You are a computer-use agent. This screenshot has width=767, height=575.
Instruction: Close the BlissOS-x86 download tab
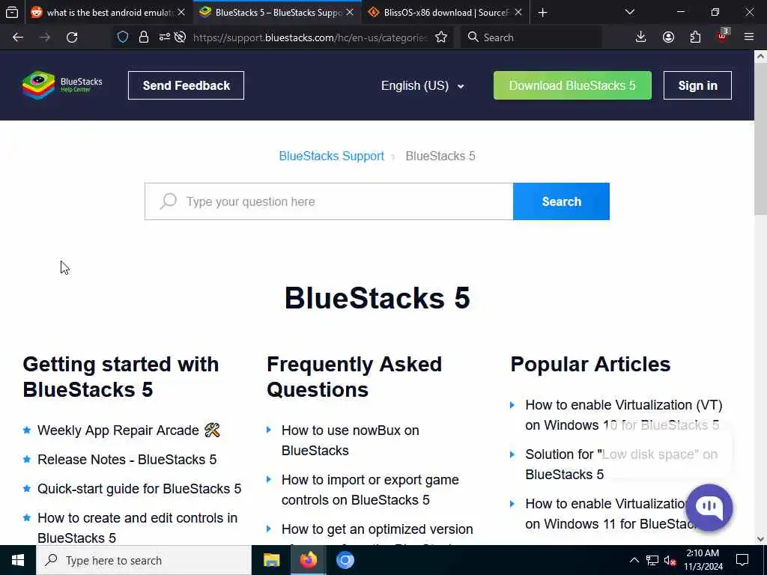(x=518, y=13)
